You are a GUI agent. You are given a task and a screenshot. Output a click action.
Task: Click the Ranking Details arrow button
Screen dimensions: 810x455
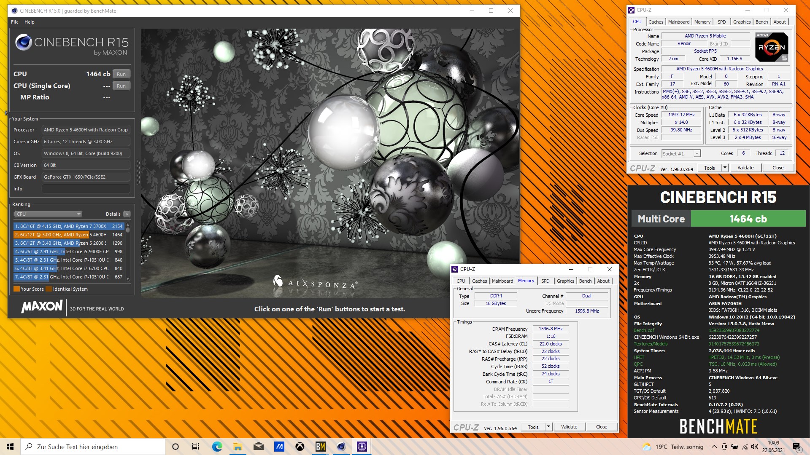coord(127,214)
